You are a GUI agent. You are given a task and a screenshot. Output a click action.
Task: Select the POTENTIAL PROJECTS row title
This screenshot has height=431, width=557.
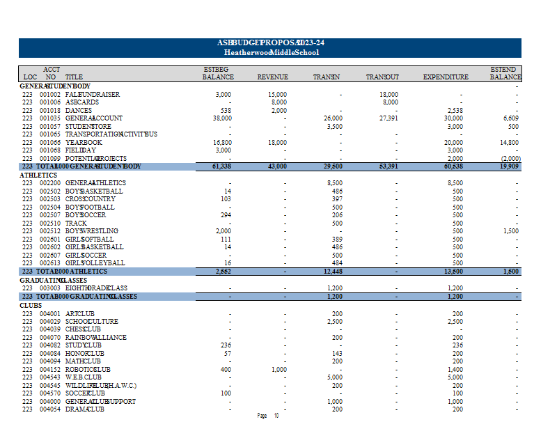pos(96,159)
